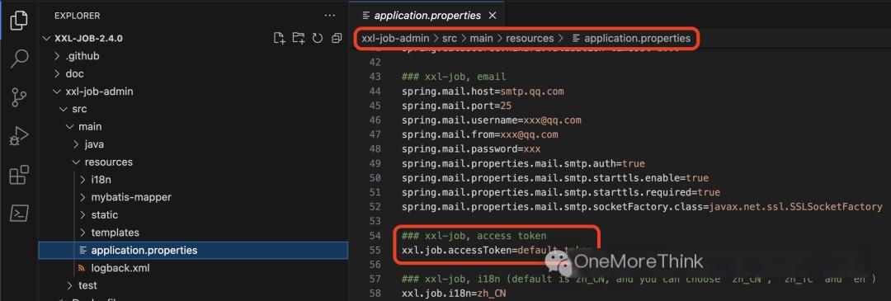The height and width of the screenshot is (301, 891).
Task: Click application.properties in the breadcrumb path
Action: (637, 39)
